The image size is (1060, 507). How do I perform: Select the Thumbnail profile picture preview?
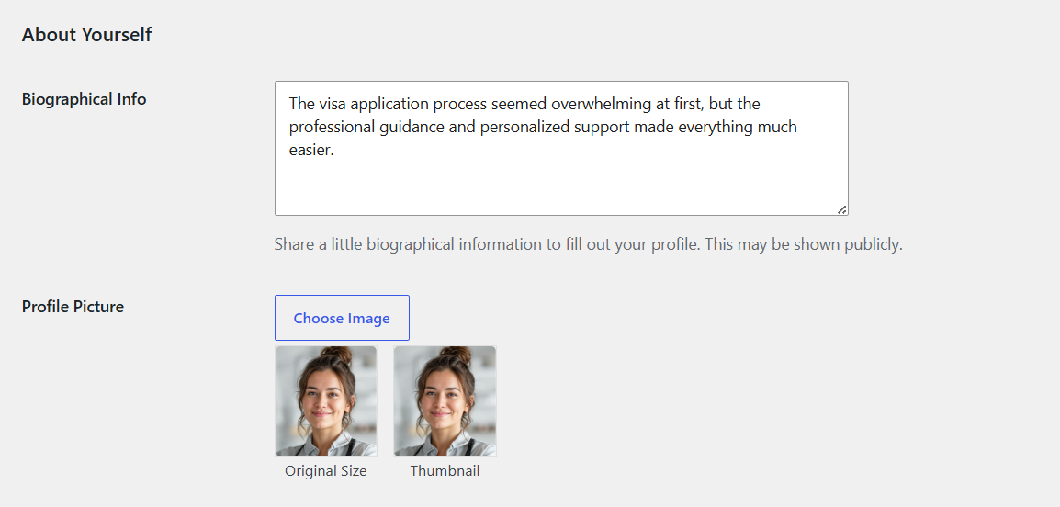(445, 401)
